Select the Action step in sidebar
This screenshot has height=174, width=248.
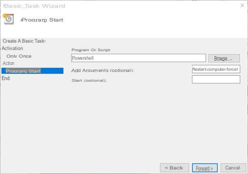coord(9,63)
